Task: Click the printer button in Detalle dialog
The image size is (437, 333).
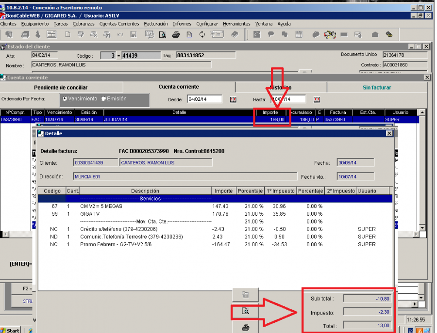Action: (245, 327)
